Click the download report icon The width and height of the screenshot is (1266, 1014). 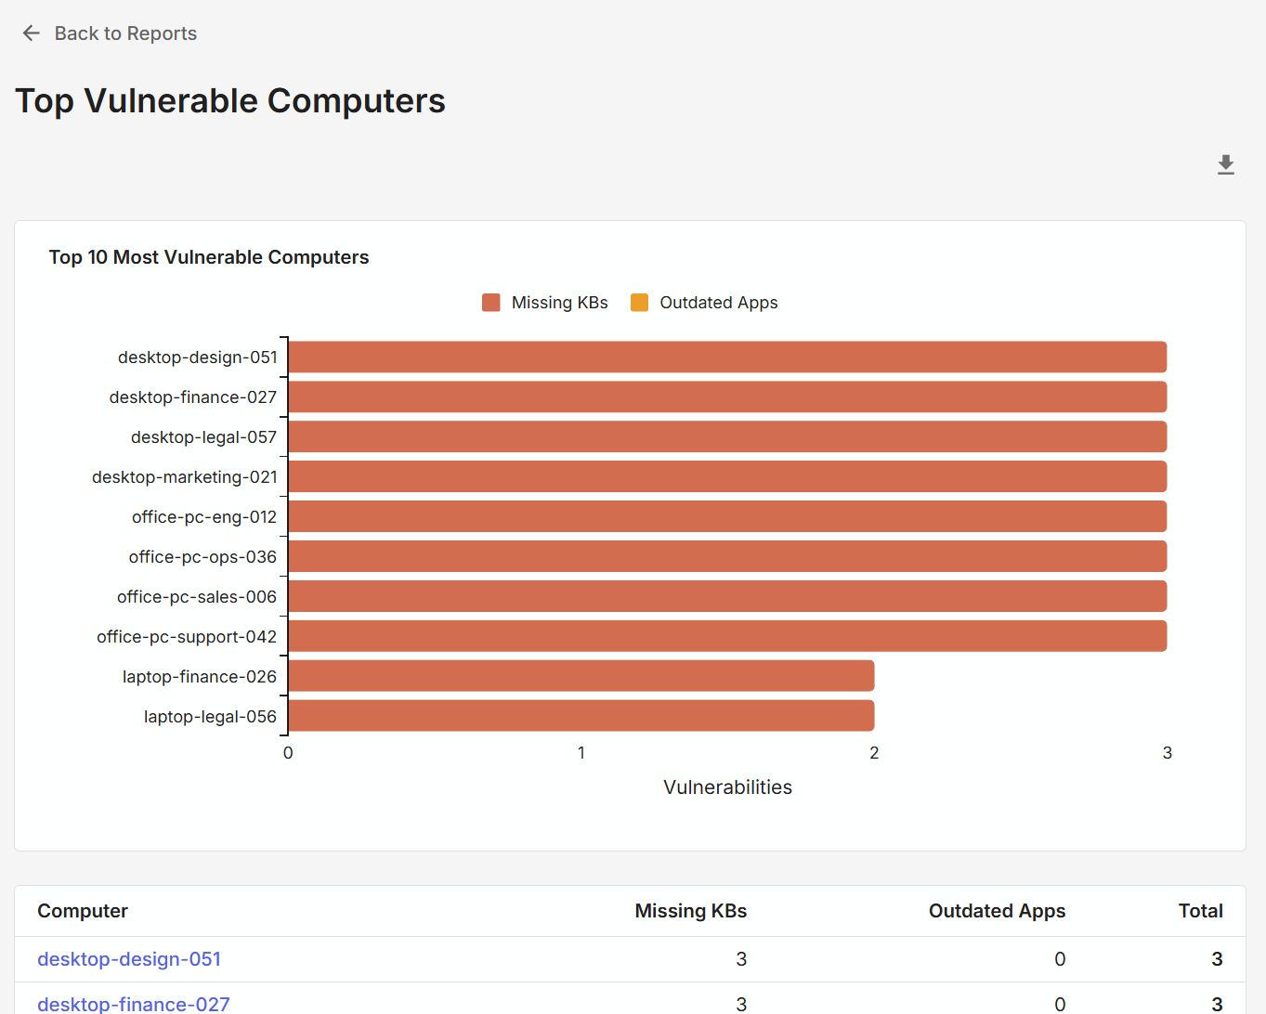tap(1225, 163)
